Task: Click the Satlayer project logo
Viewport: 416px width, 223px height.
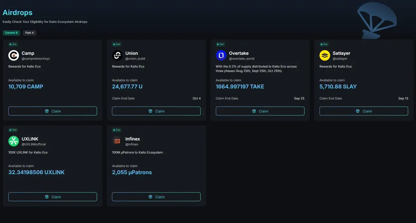Action: pos(325,55)
